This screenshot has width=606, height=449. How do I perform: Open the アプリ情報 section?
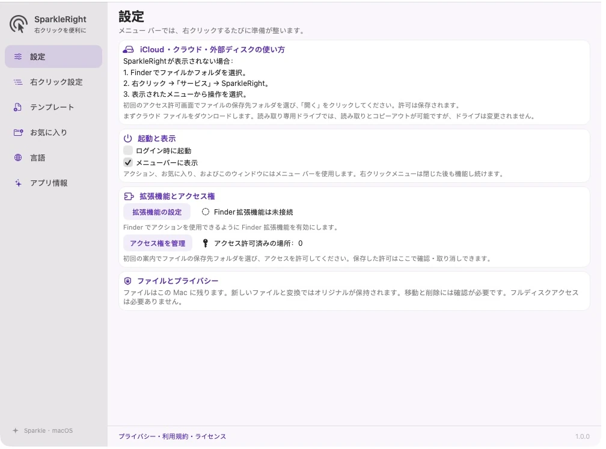54,183
